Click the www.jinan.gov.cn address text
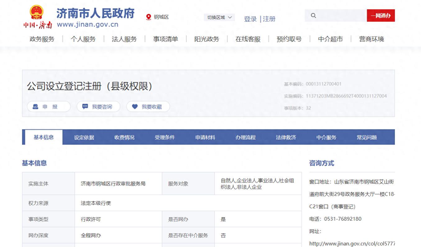 click(88, 24)
